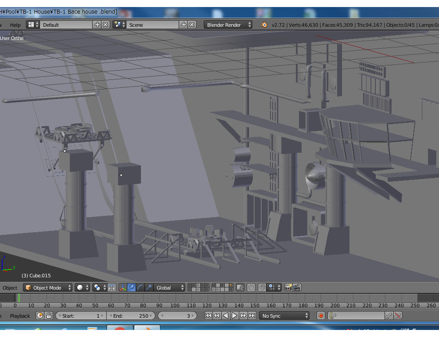The width and height of the screenshot is (439, 337).
Task: Click the green current frame marker
Action: [x=19, y=298]
